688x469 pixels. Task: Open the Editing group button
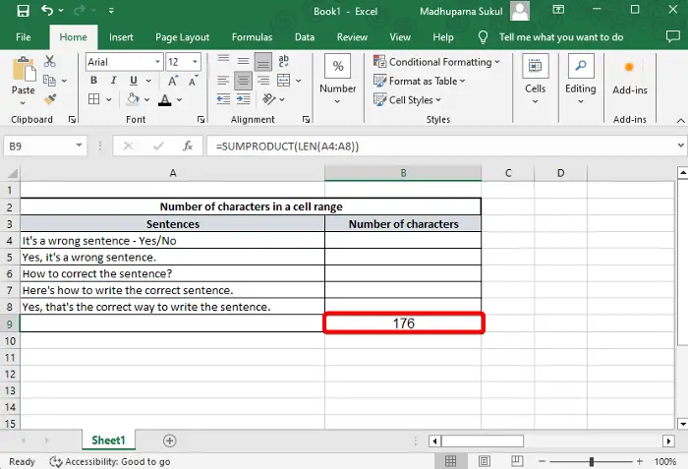click(x=581, y=79)
